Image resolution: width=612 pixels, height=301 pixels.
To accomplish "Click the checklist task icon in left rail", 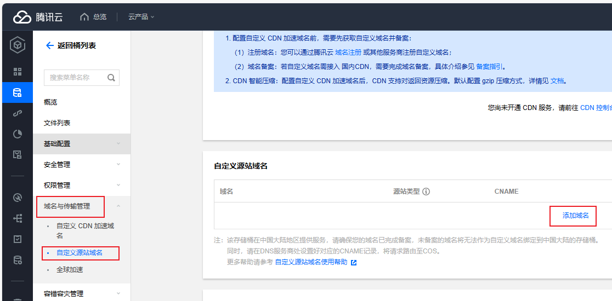I will click(x=17, y=239).
